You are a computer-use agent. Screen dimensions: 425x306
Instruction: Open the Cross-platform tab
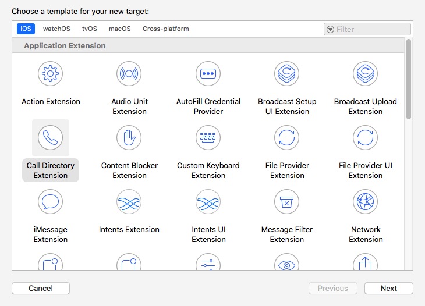[x=166, y=29]
